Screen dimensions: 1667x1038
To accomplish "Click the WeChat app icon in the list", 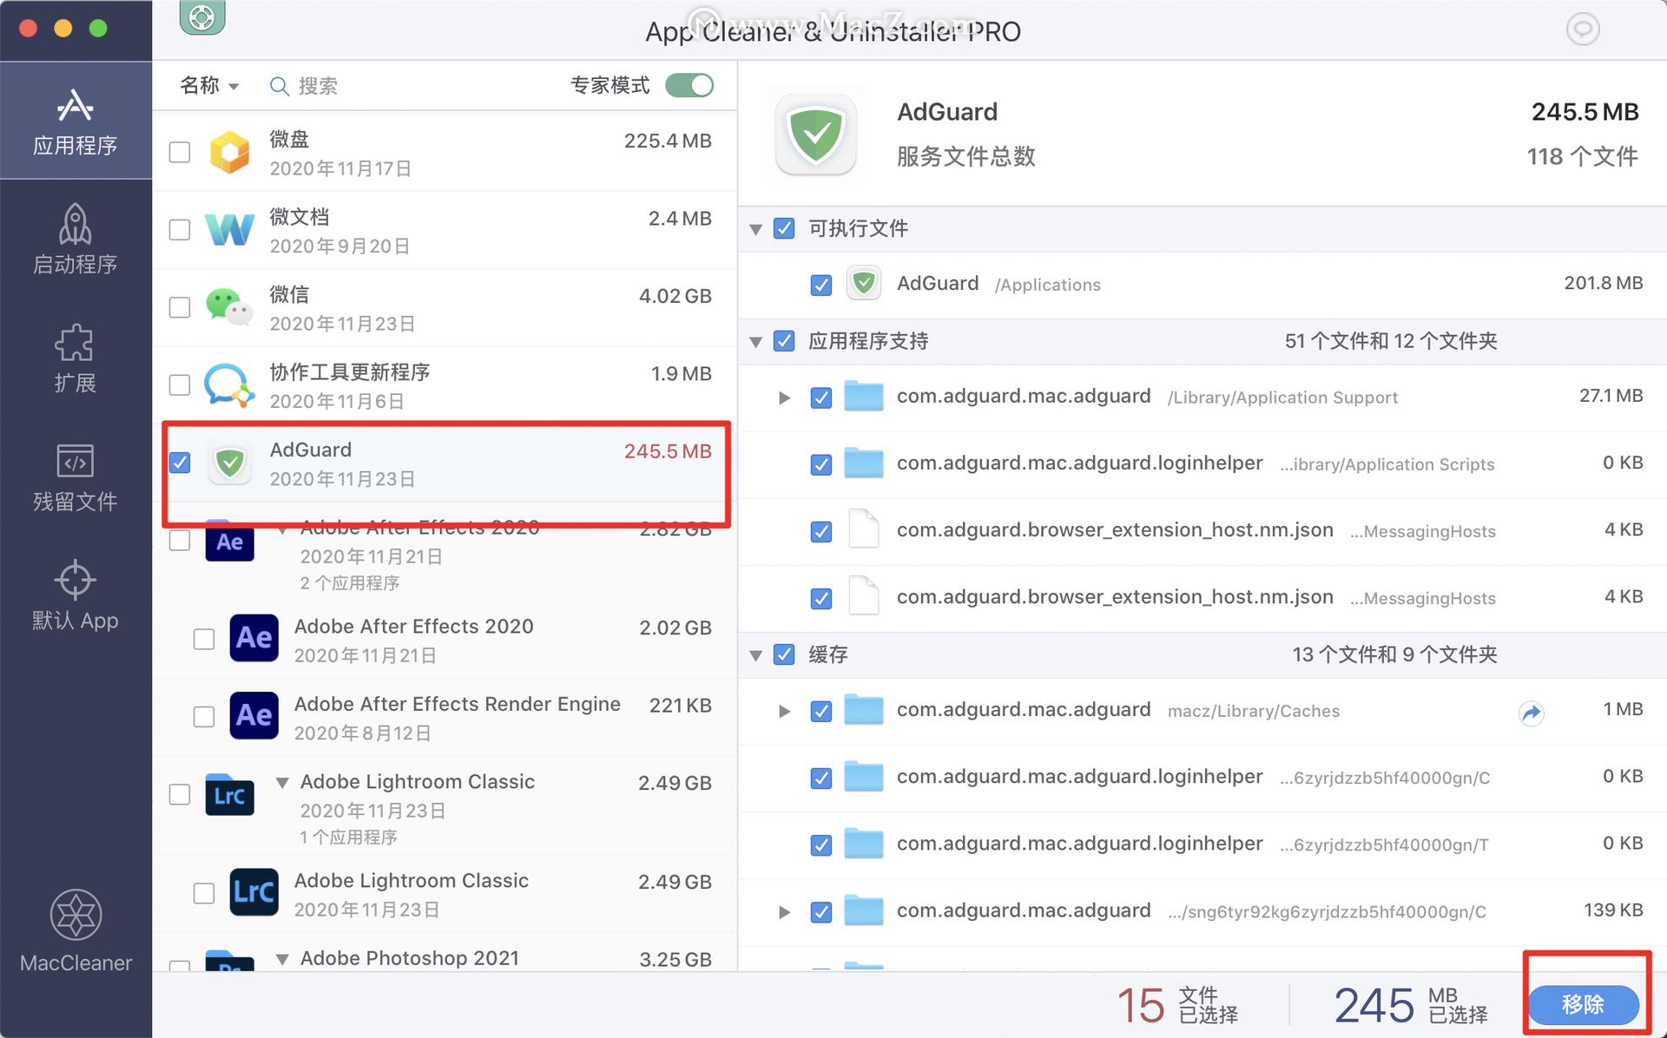I will tap(229, 307).
